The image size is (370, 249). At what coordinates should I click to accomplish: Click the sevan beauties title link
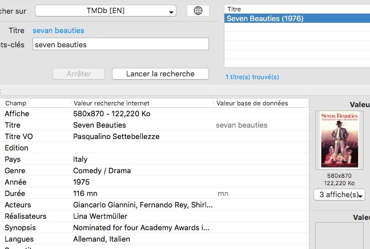pos(58,30)
